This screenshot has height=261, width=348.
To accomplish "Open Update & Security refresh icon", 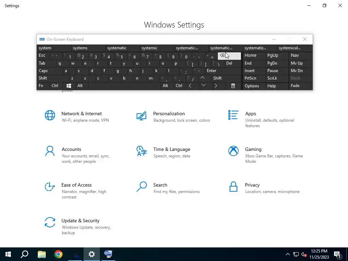I will [50, 222].
